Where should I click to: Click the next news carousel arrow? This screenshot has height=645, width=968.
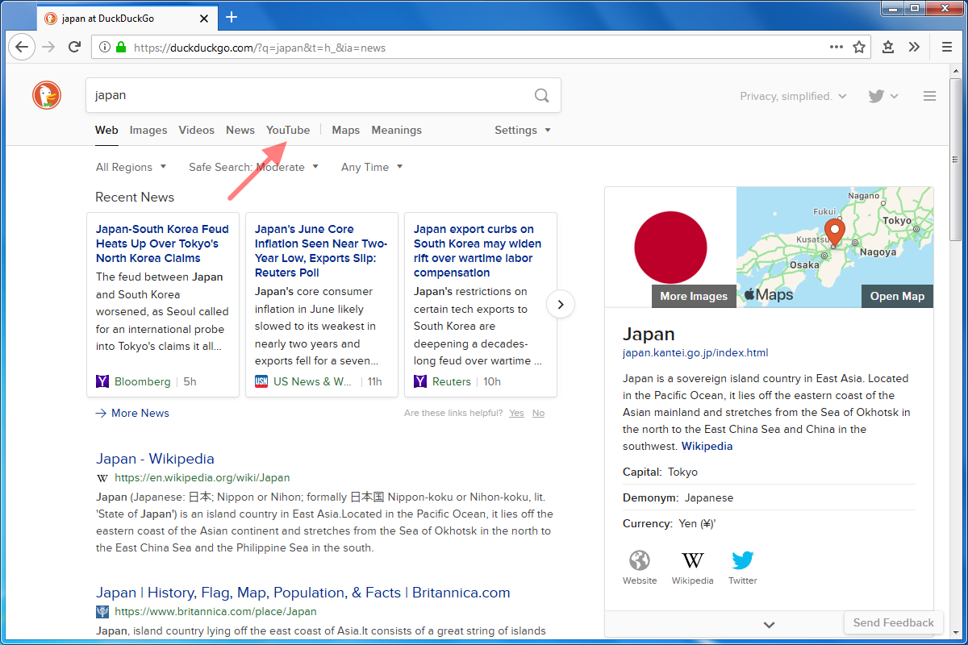click(561, 304)
